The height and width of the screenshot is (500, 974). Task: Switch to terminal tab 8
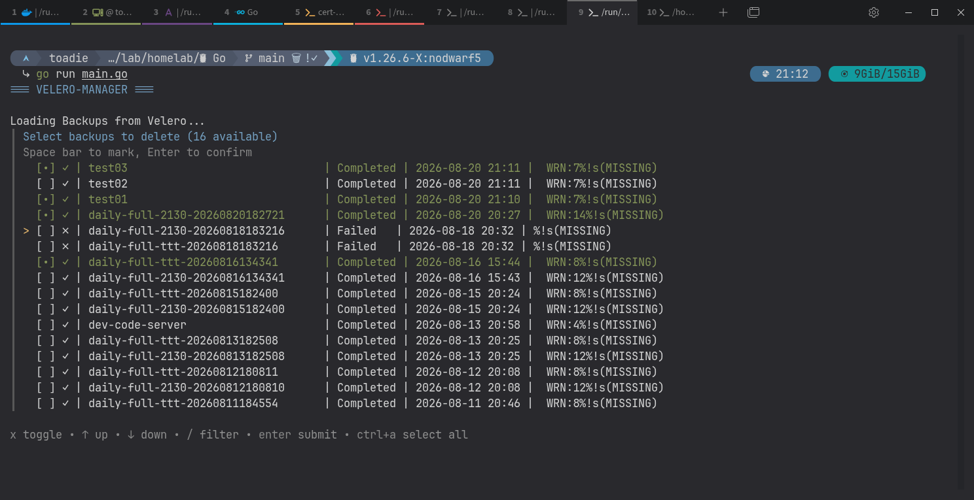coord(531,12)
